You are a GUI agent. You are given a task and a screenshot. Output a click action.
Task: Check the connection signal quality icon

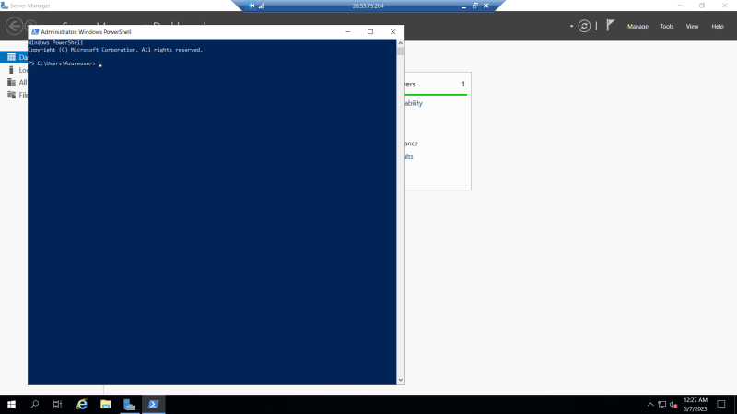pyautogui.click(x=262, y=6)
